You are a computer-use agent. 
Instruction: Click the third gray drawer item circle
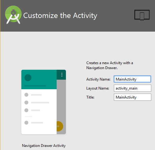click(x=26, y=110)
